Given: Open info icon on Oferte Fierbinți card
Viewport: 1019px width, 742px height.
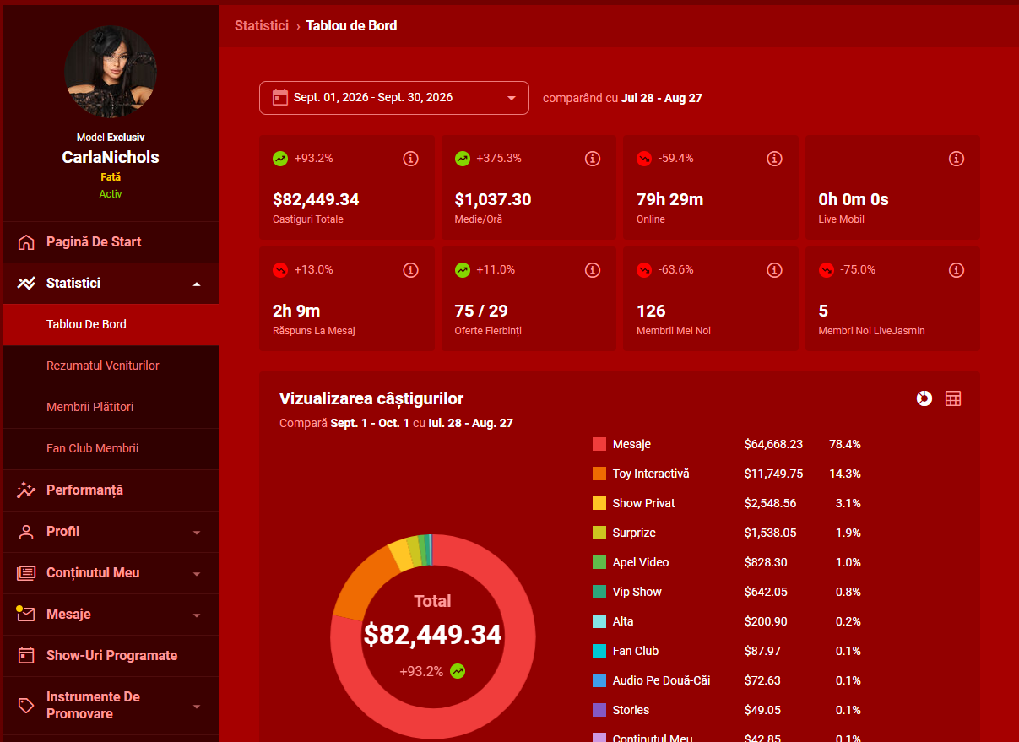Looking at the screenshot, I should (x=593, y=270).
